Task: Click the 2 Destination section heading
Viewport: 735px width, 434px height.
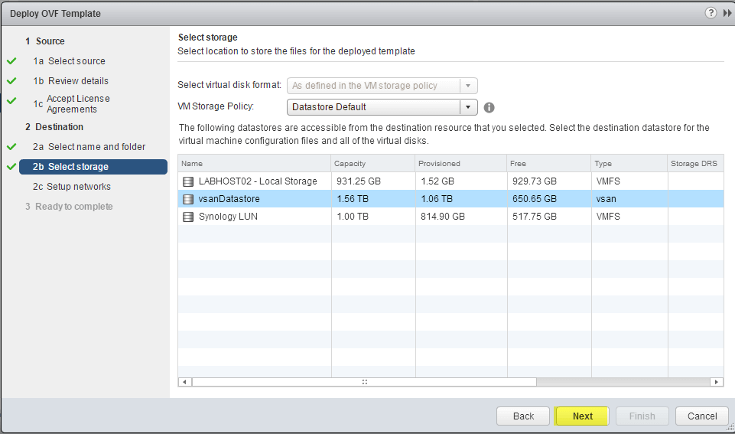Action: click(54, 127)
